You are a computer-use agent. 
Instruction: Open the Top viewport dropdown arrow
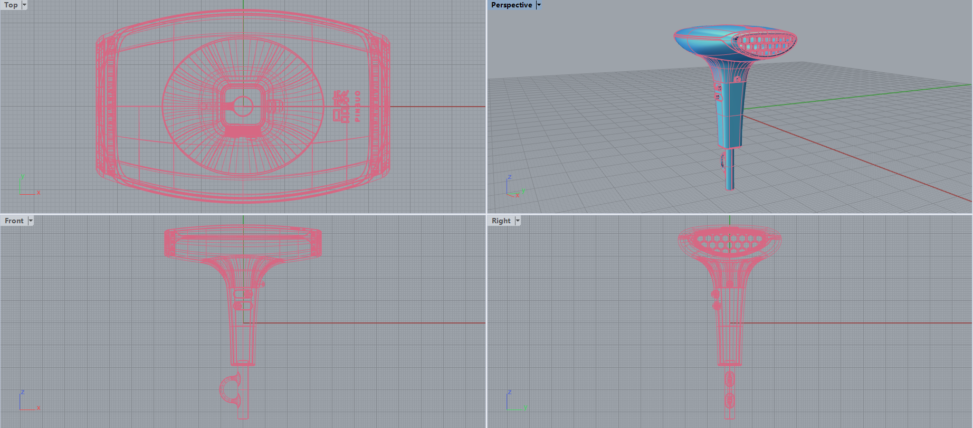coord(24,5)
